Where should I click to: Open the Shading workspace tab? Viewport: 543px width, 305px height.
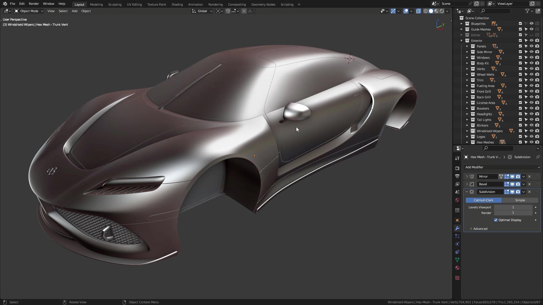tap(177, 4)
